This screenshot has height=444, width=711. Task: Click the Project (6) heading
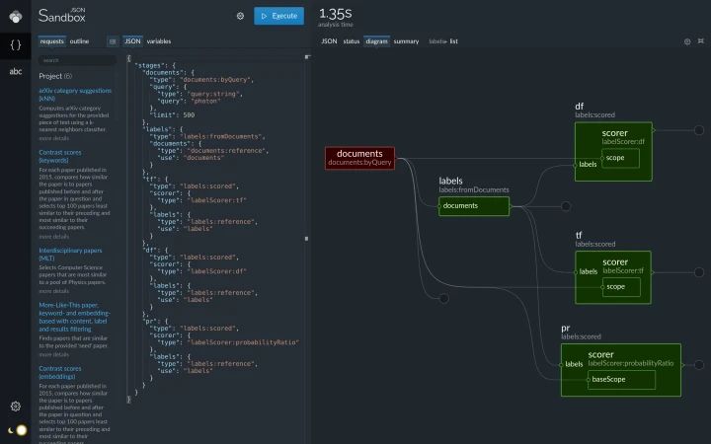pyautogui.click(x=55, y=76)
